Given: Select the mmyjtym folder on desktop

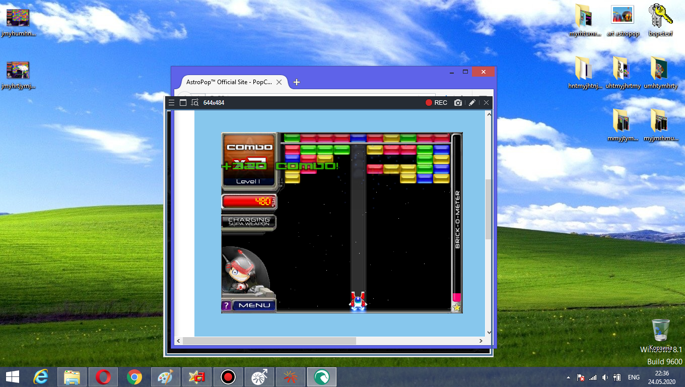Looking at the screenshot, I should click(x=623, y=125).
